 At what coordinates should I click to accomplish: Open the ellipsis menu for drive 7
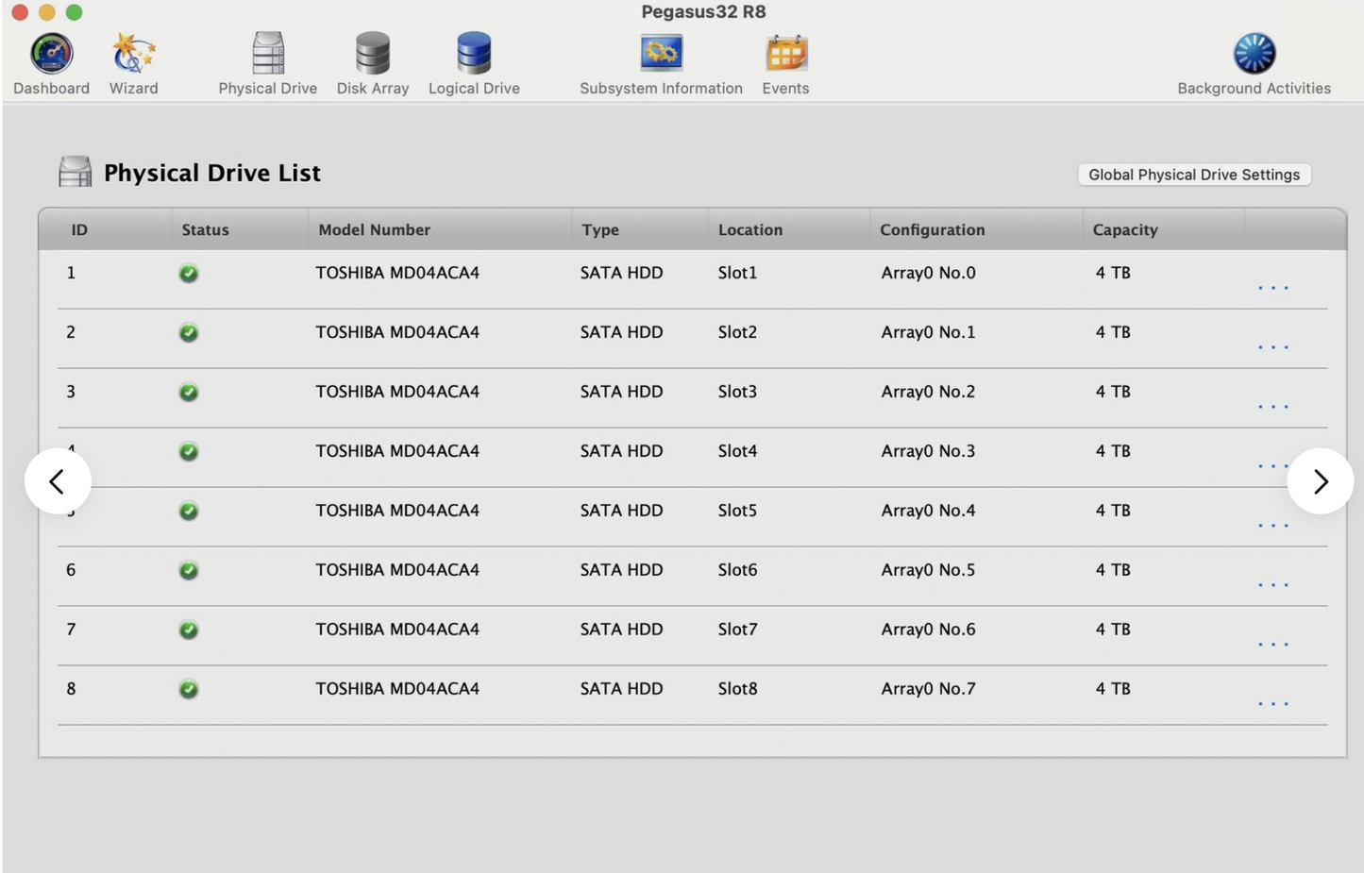point(1272,644)
